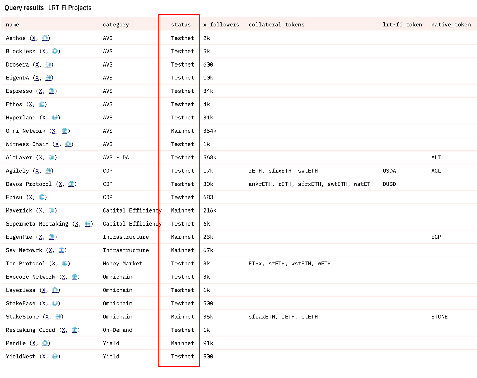Follow the X link for StakeStone

[47, 317]
